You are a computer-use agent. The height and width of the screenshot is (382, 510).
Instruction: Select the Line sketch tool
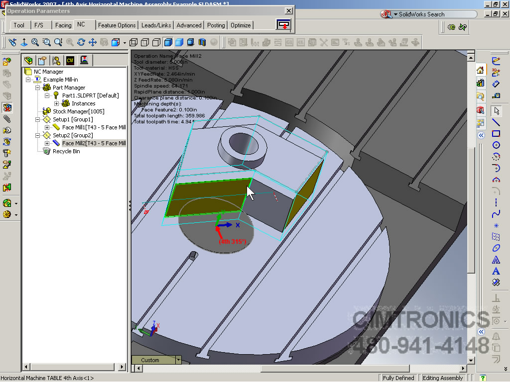tap(496, 122)
